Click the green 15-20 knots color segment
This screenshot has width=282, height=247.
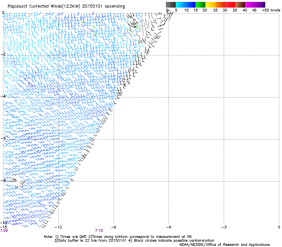pyautogui.click(x=200, y=5)
